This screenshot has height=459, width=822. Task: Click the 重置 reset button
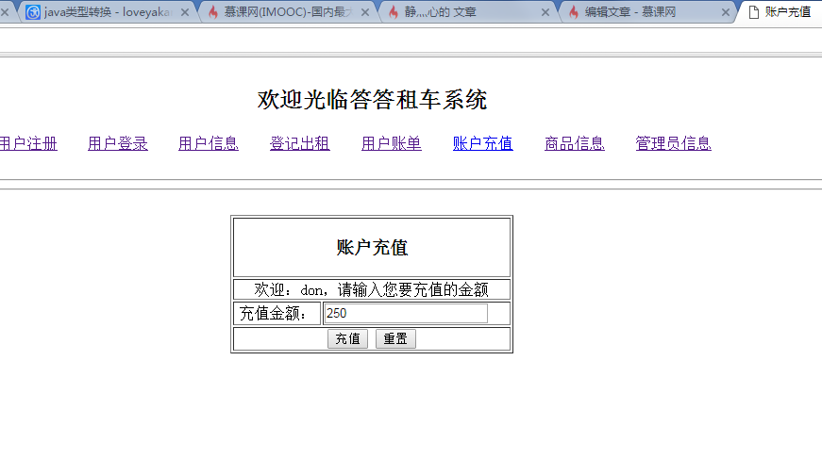pos(395,338)
